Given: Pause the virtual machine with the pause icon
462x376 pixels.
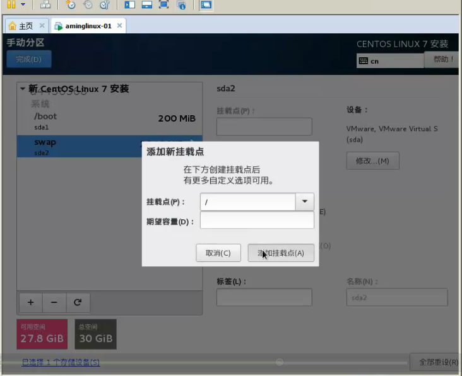Looking at the screenshot, I should tap(11, 4).
